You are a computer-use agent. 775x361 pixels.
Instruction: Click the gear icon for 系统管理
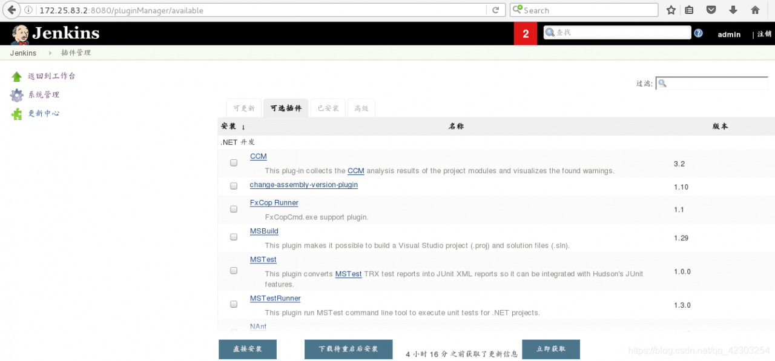(x=16, y=95)
